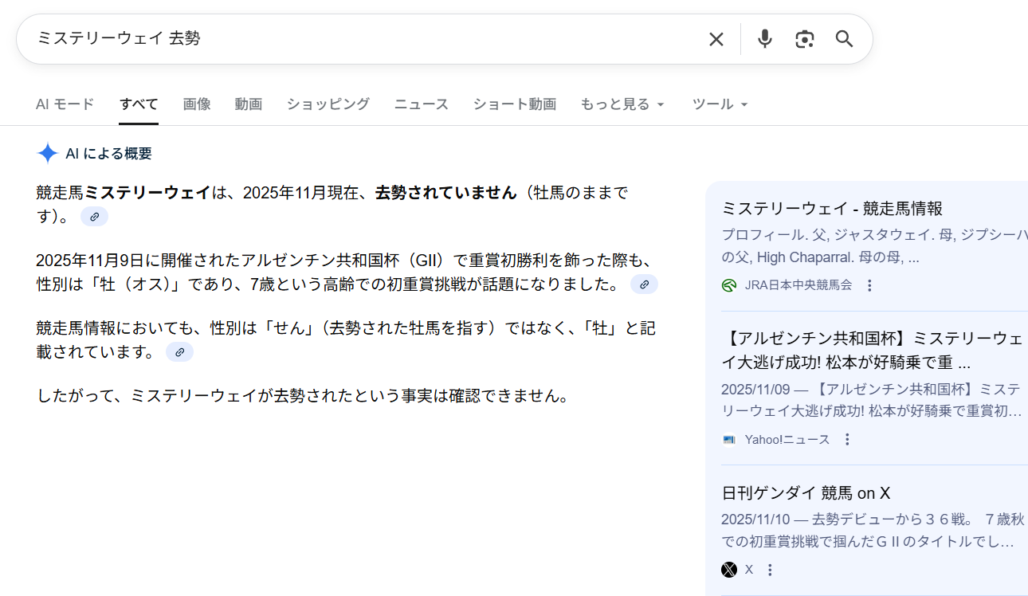
Task: Clear the search box text
Action: tap(716, 39)
